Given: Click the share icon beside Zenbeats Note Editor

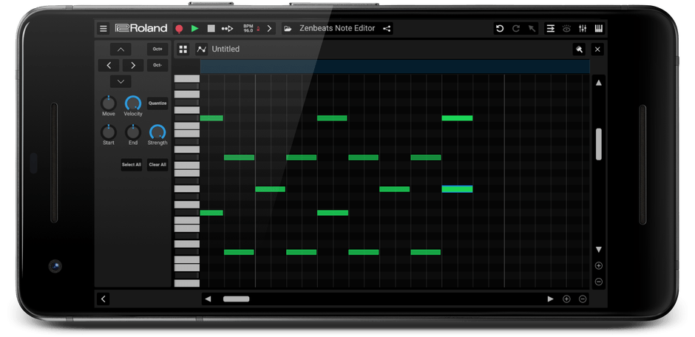Looking at the screenshot, I should [387, 29].
